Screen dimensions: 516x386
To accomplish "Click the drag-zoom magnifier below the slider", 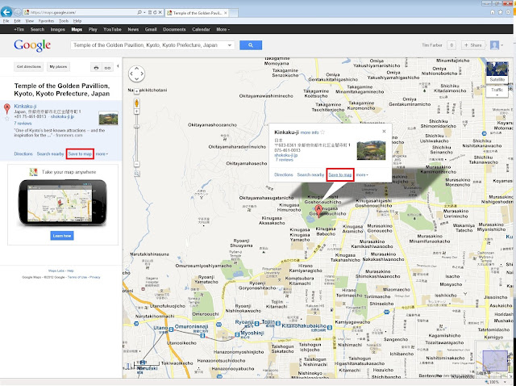I will point(136,174).
